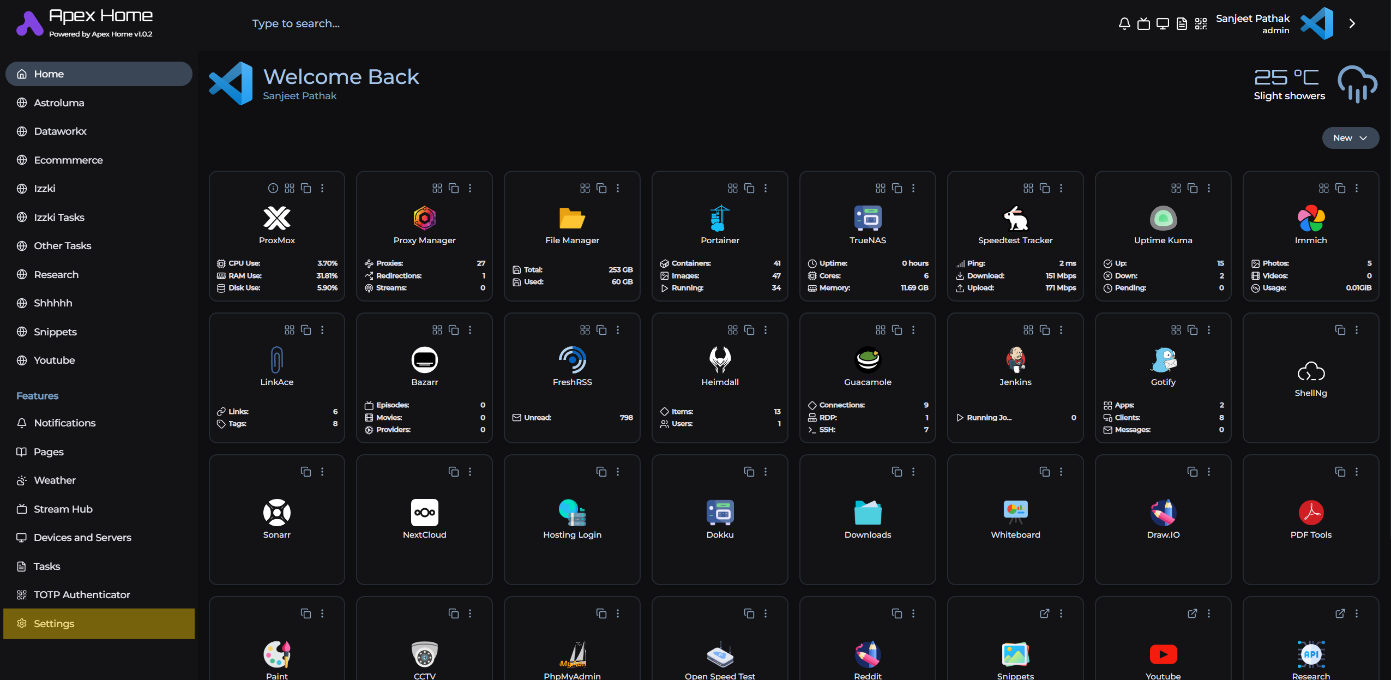Screen dimensions: 1391x680
Task: Open three-dot menu on Uptime Kuma card
Action: tap(1209, 188)
